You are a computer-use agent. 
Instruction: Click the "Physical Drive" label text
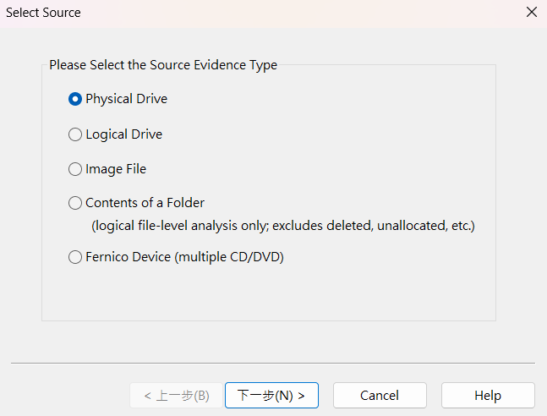tap(126, 99)
